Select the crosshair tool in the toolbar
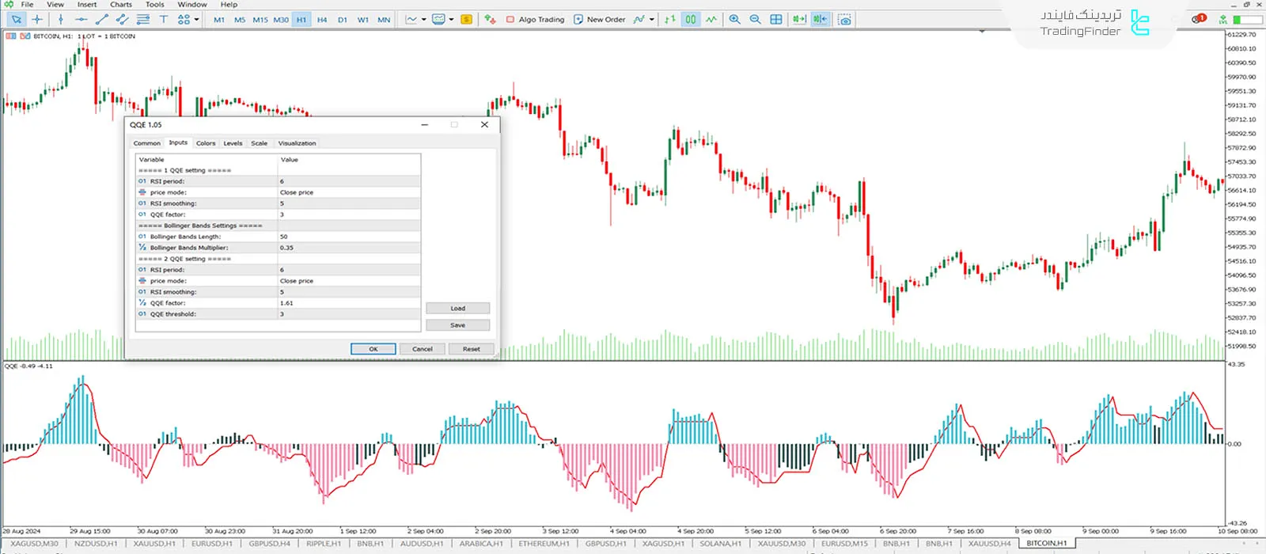Viewport: 1266px width, 554px height. click(37, 19)
